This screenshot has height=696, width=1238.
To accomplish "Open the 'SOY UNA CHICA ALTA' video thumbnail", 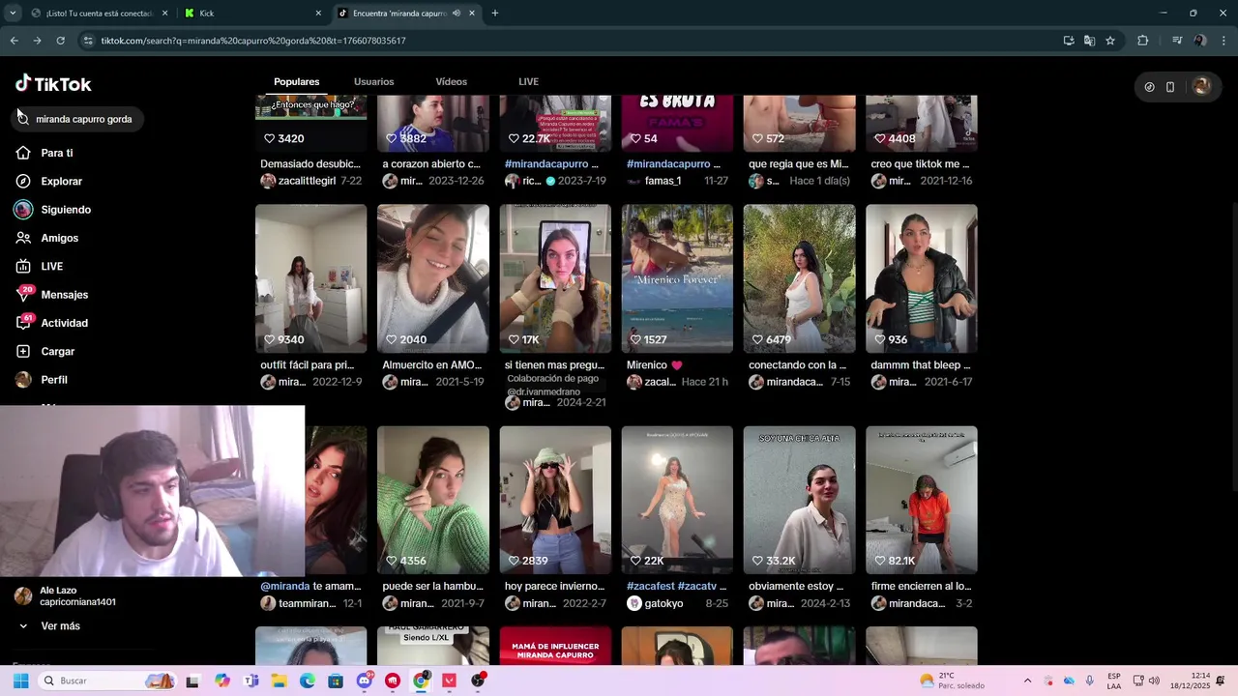I will [799, 500].
